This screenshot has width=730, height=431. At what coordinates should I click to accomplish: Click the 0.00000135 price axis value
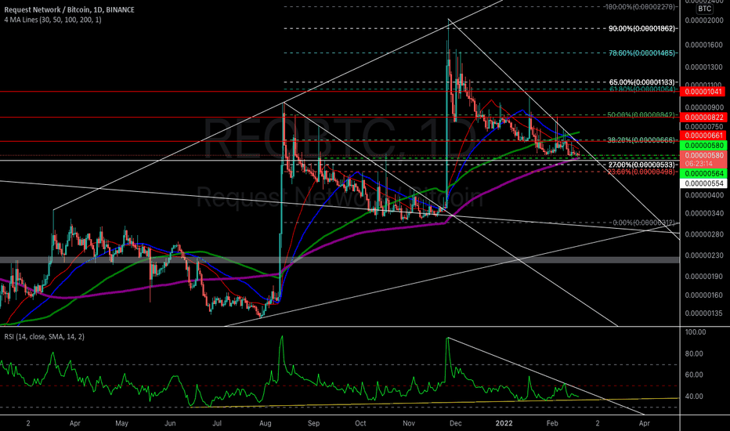[704, 313]
